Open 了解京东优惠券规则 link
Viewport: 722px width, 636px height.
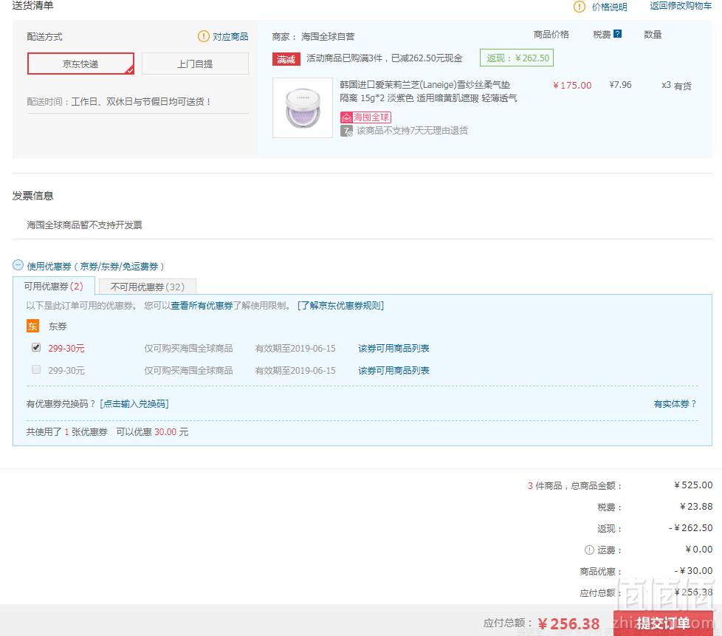click(x=340, y=306)
